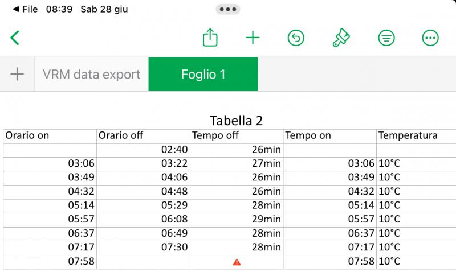Open the Share export menu
Screen dimensions: 456x272
pos(210,38)
